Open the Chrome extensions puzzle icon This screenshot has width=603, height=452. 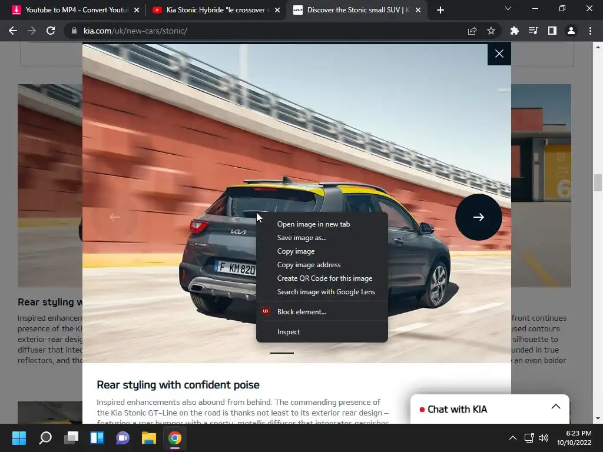coord(515,31)
